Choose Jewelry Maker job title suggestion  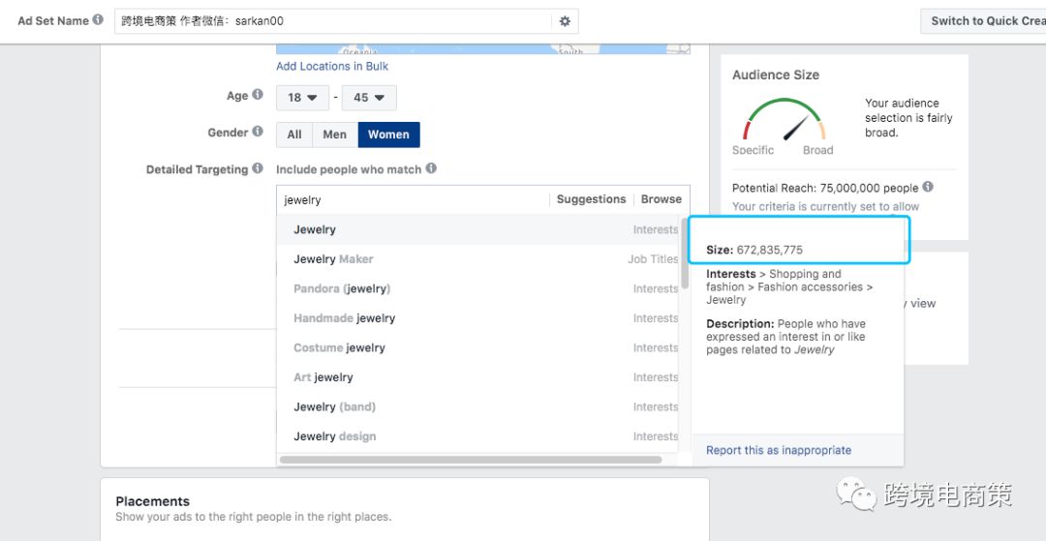[333, 259]
